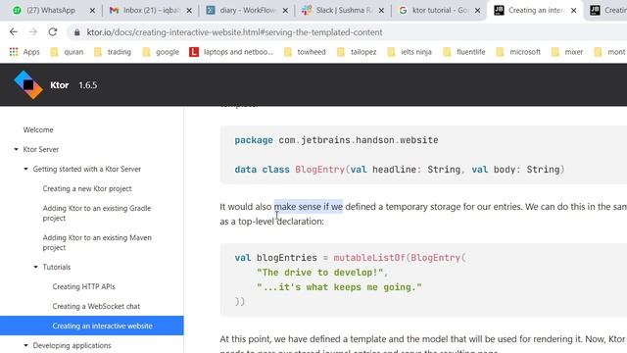Switch to the WhatsApp tab
This screenshot has height=353, width=627.
(50, 11)
